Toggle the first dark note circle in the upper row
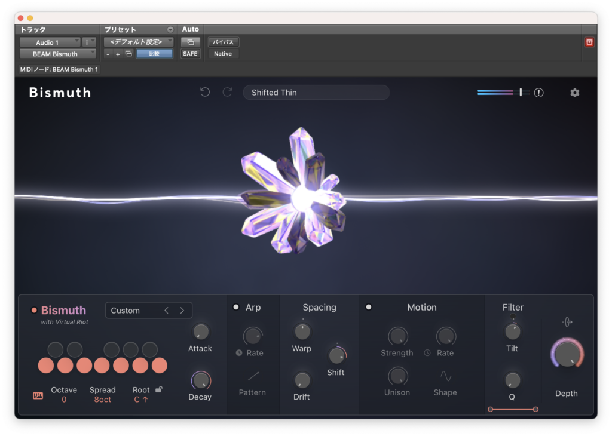This screenshot has width=612, height=436. [x=56, y=349]
